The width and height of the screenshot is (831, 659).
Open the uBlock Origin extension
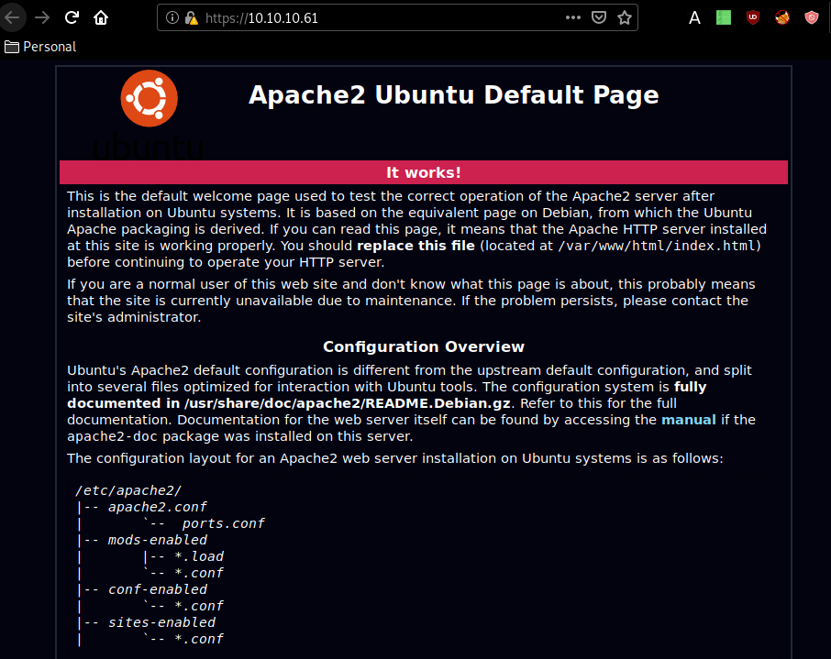752,17
